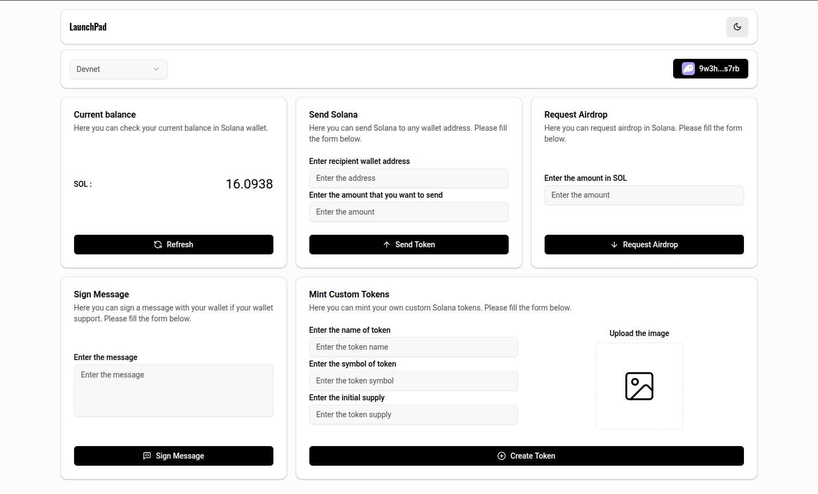The image size is (818, 494).
Task: Click inside the Enter the message textarea
Action: (x=173, y=391)
